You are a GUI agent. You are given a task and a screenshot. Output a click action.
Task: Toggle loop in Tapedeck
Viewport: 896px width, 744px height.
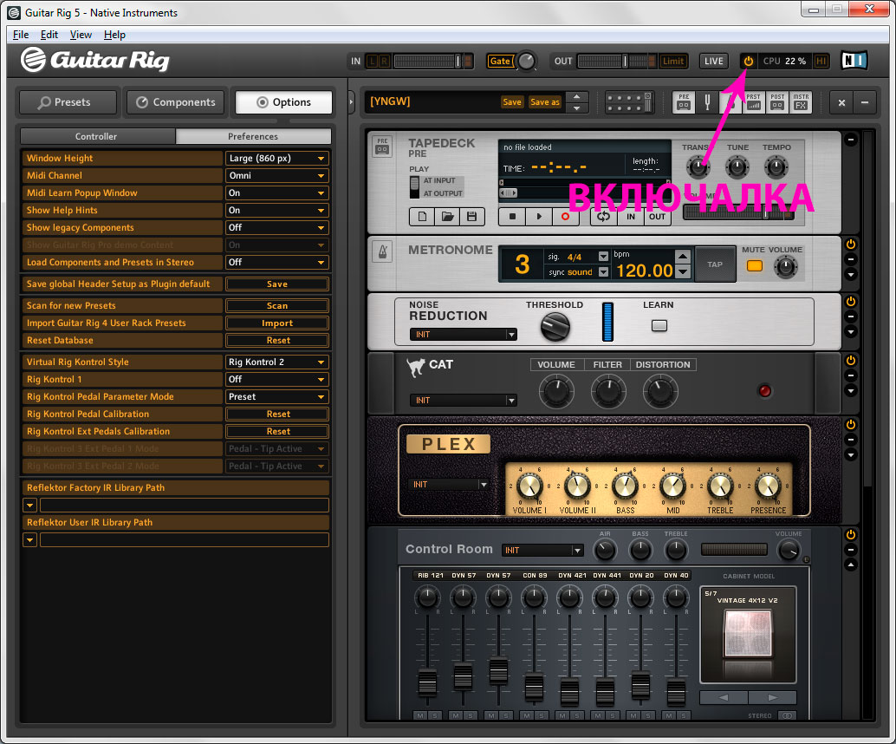coord(603,217)
